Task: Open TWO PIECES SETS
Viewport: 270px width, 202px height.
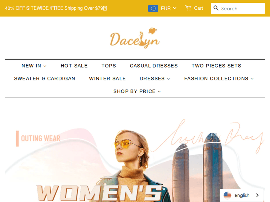Action: coord(216,66)
